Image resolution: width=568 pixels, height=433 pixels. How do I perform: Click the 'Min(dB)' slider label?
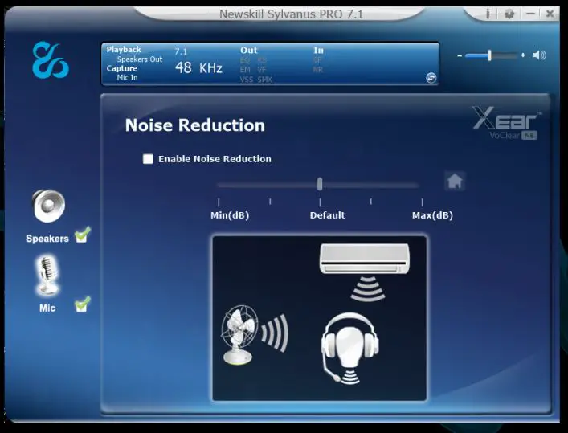[230, 215]
